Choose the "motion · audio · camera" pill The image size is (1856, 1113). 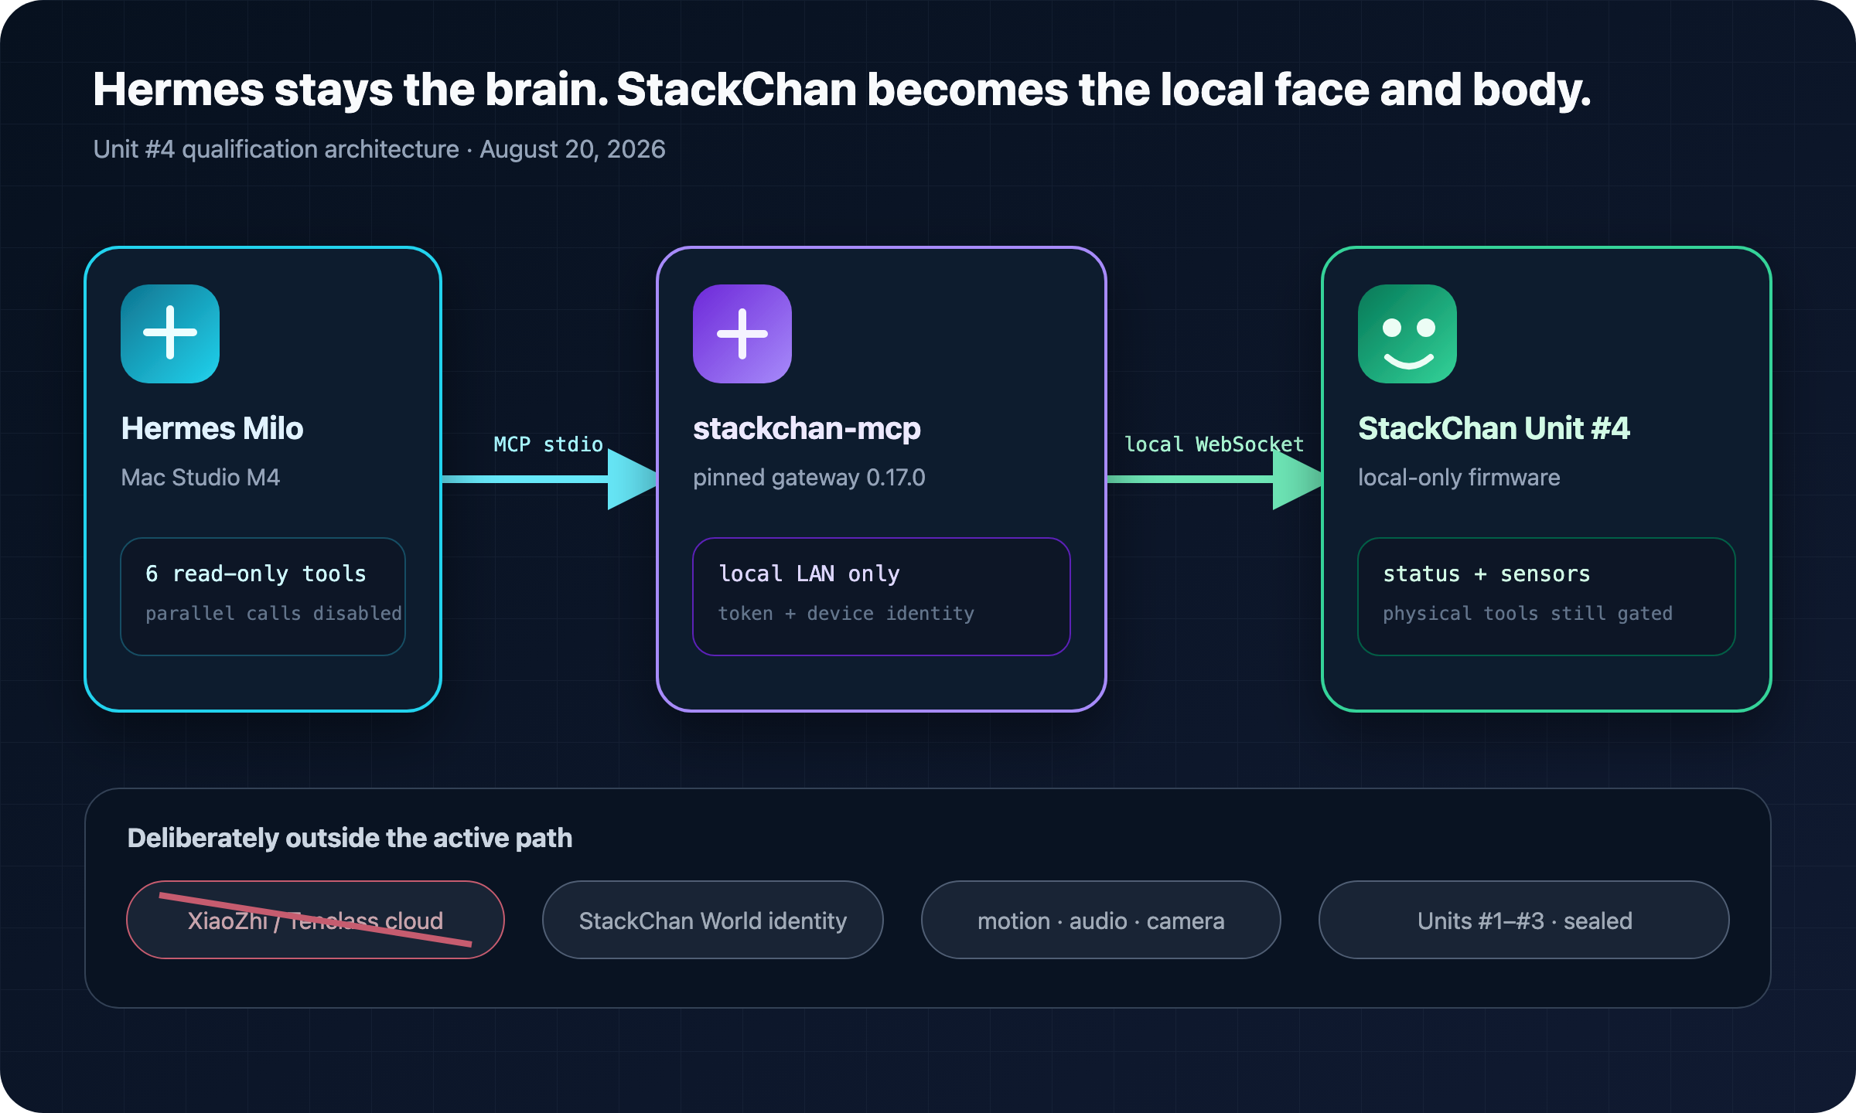point(1101,920)
